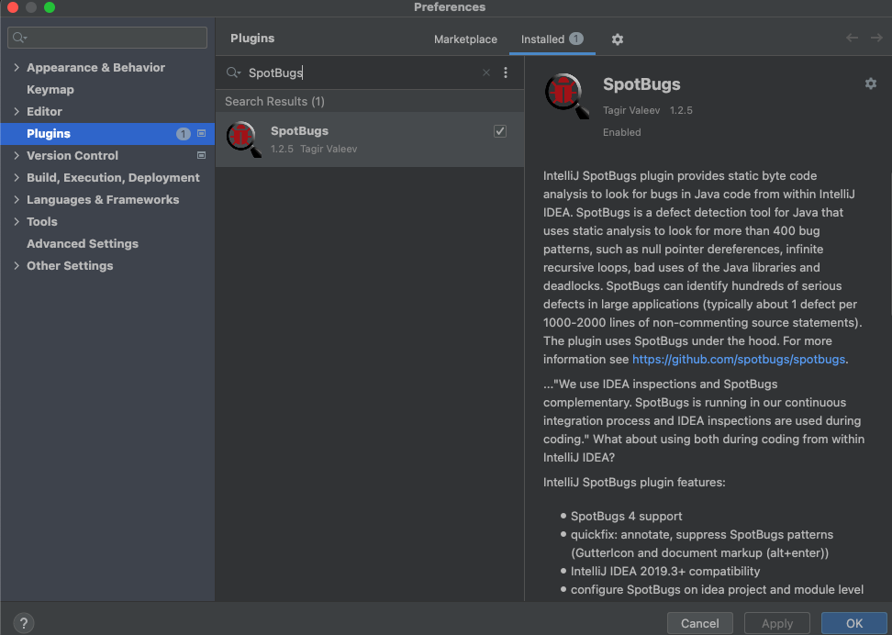Viewport: 892px width, 635px height.
Task: Click the Tagir Valeev vendor name in details
Action: [x=631, y=110]
